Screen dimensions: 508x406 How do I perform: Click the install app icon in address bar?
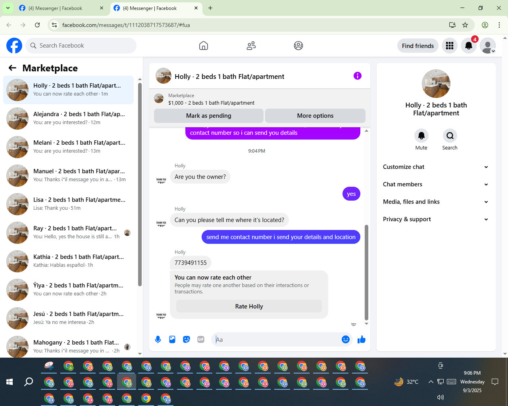(x=452, y=25)
